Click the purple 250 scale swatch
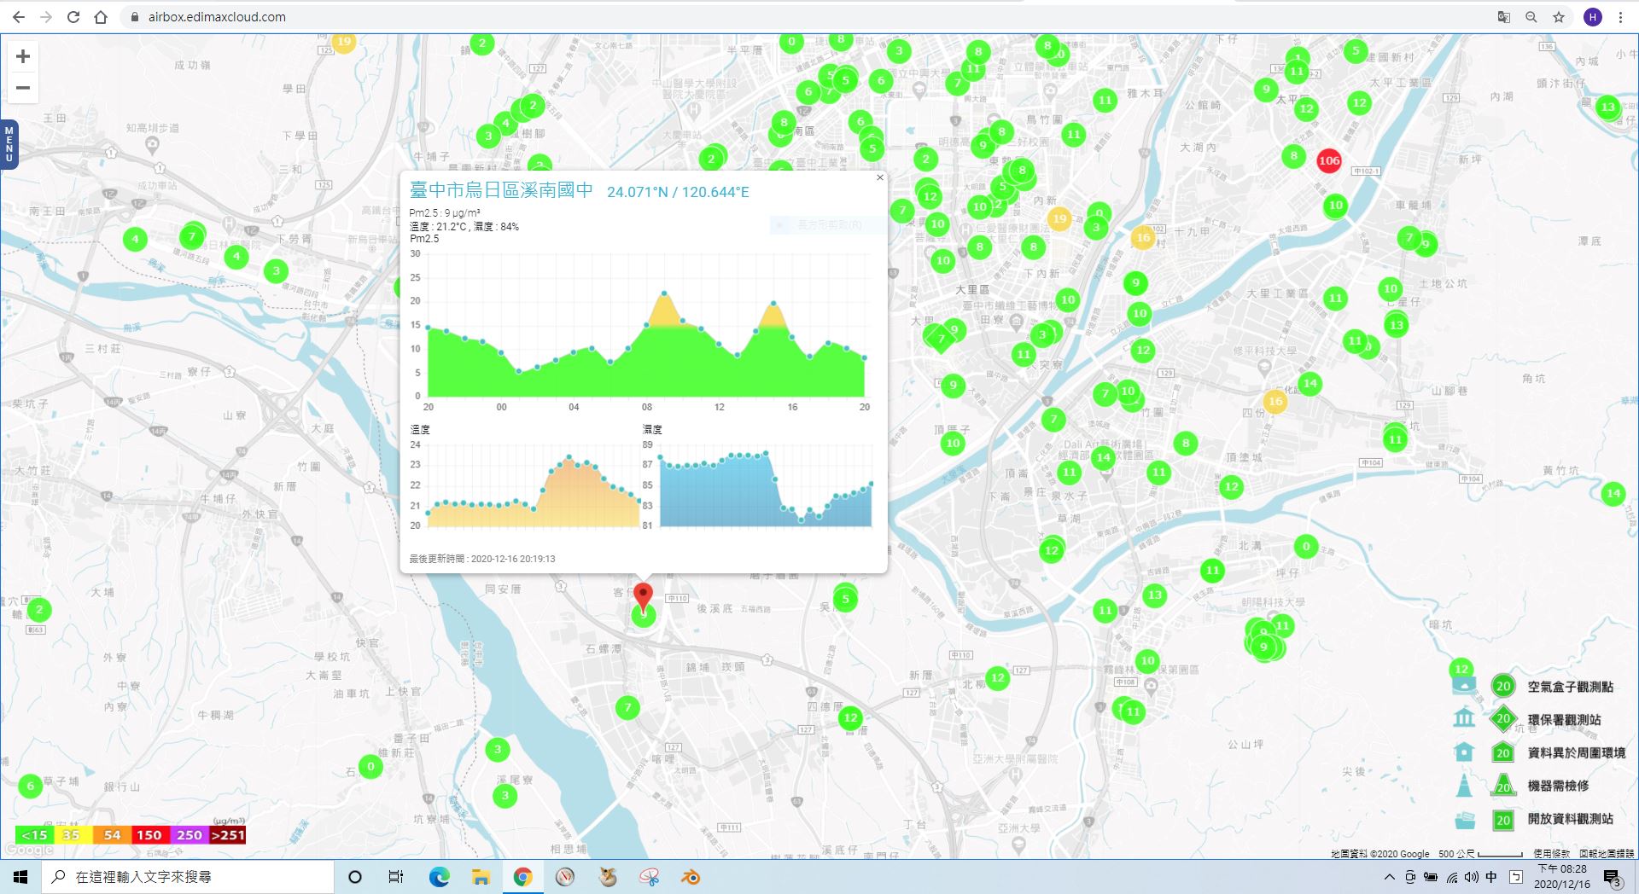The image size is (1639, 894). click(189, 835)
